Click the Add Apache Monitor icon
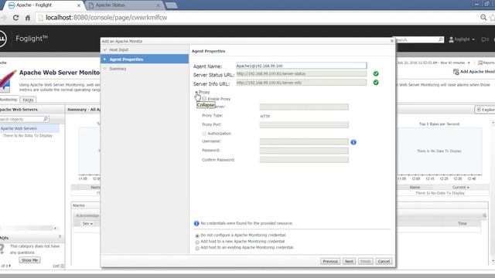 point(456,72)
